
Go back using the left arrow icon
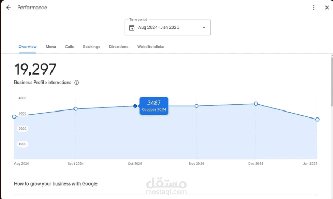9,8
